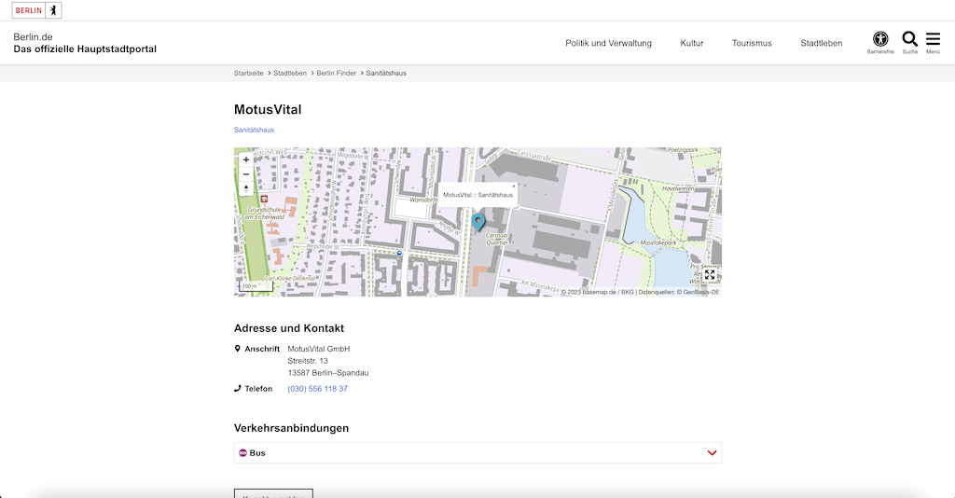Reset map rotation with the north arrow
The width and height of the screenshot is (955, 498).
click(246, 188)
